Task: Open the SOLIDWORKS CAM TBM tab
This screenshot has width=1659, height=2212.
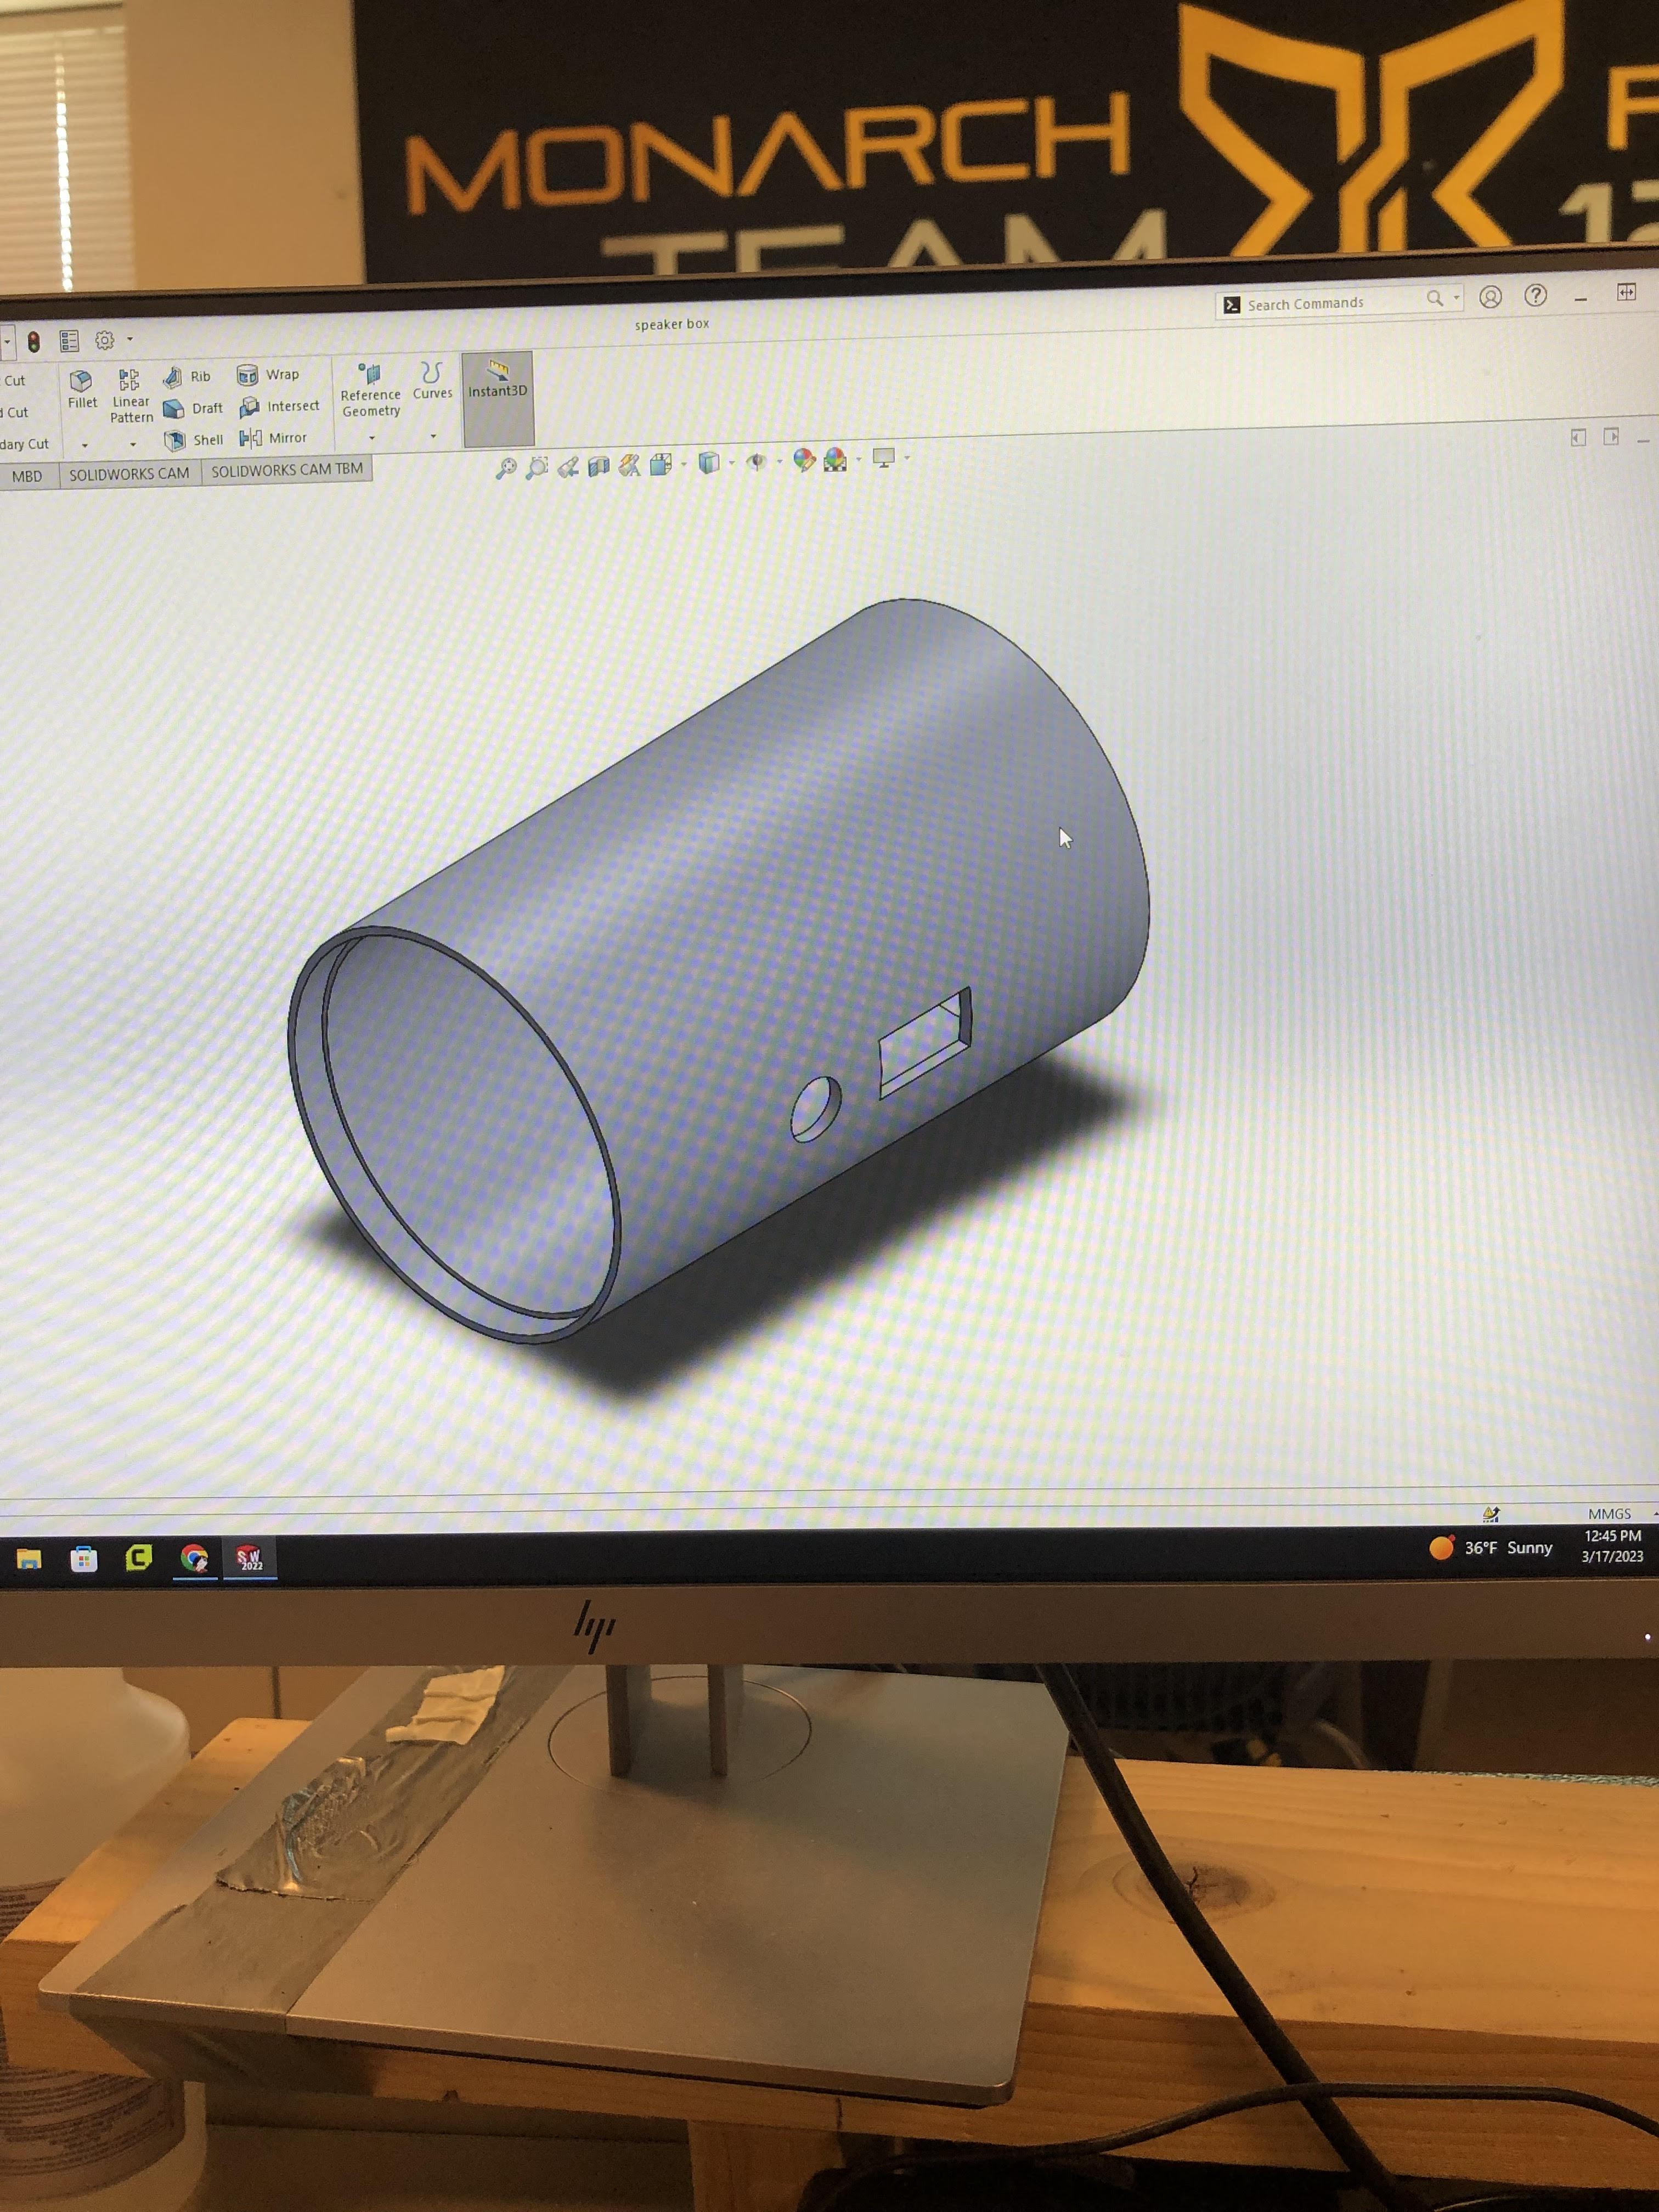Action: [287, 470]
